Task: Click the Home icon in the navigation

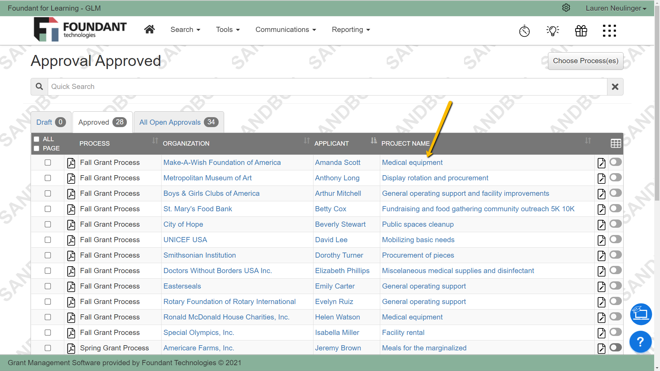Action: click(150, 29)
